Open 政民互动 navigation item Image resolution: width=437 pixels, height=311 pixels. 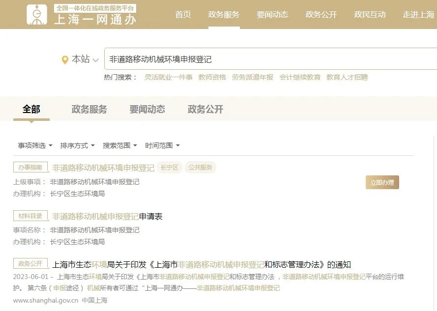[x=370, y=15]
